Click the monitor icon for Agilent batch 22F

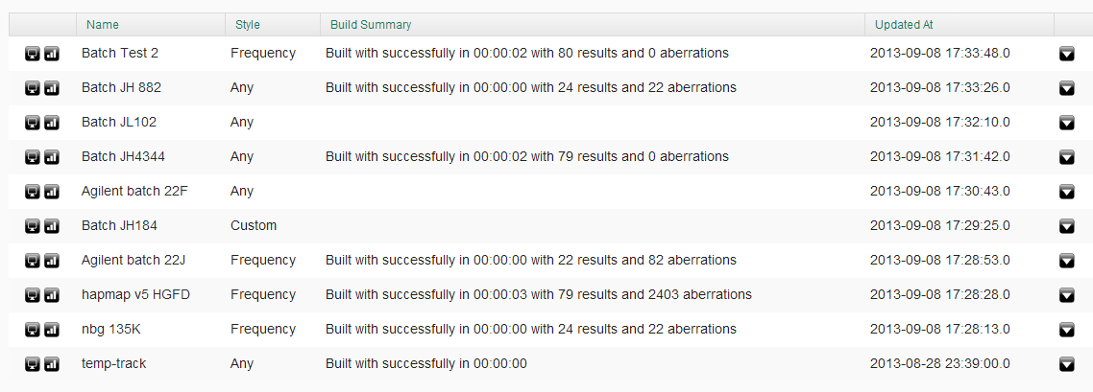pos(33,192)
